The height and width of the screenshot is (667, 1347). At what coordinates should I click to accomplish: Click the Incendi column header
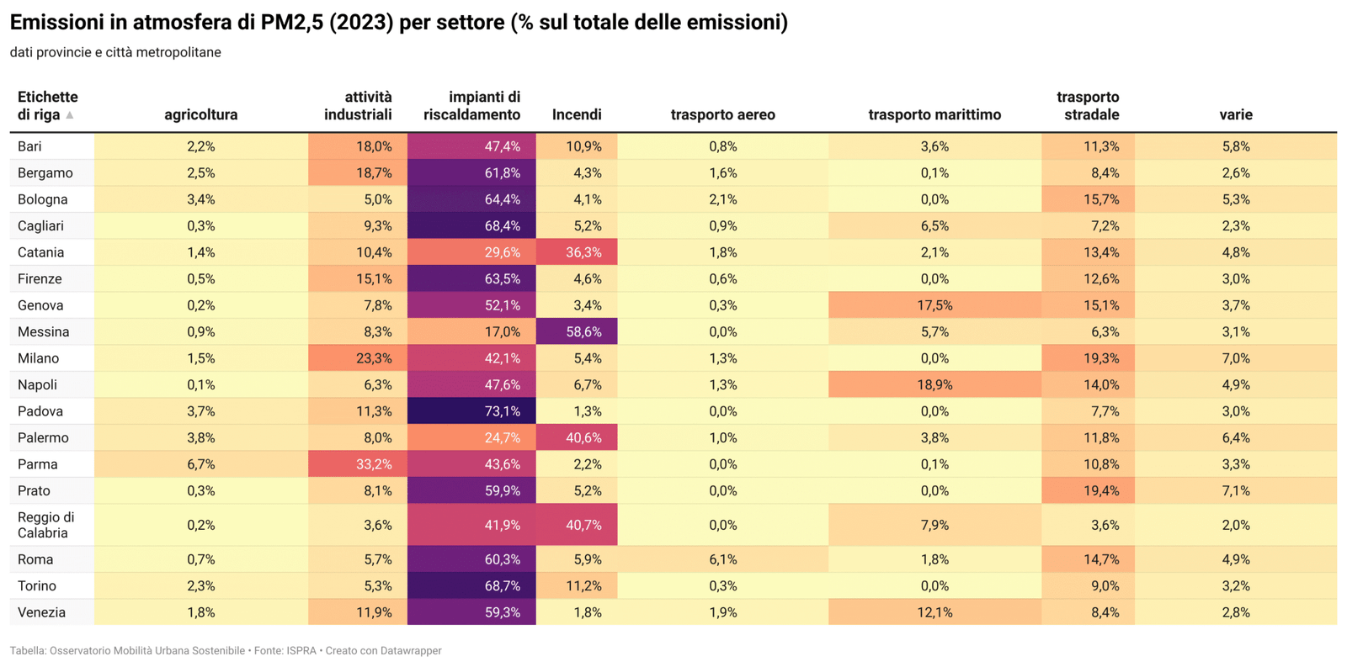(577, 114)
